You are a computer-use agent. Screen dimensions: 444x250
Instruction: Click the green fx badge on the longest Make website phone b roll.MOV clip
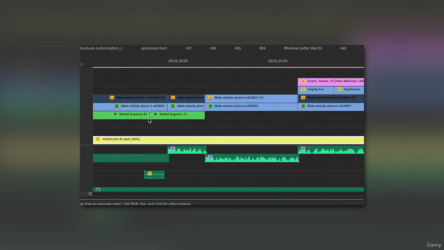click(210, 106)
